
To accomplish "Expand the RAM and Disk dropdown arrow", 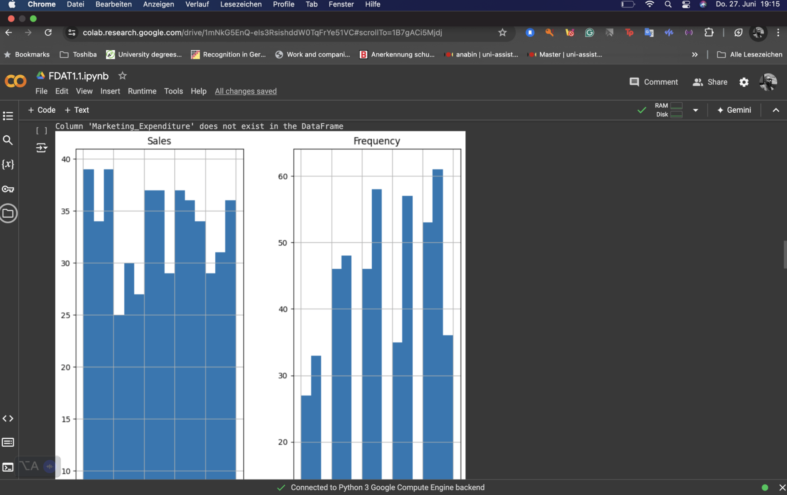I will pos(695,110).
